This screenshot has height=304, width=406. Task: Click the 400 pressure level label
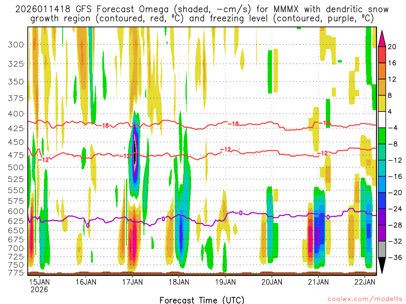pos(16,114)
